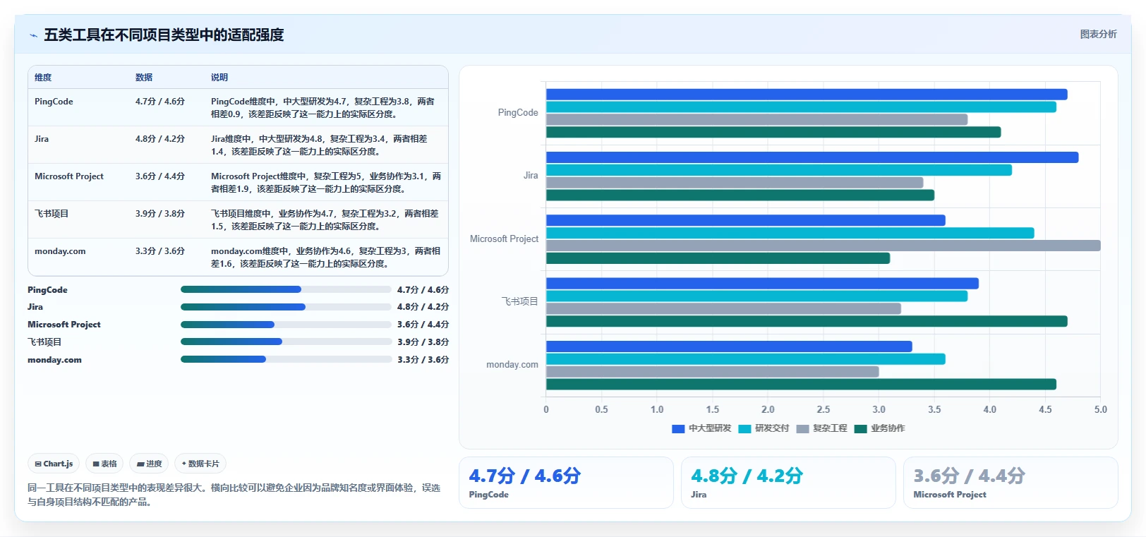The image size is (1146, 537).
Task: Click the description starting 飞书项目维度中
Action: click(x=325, y=220)
